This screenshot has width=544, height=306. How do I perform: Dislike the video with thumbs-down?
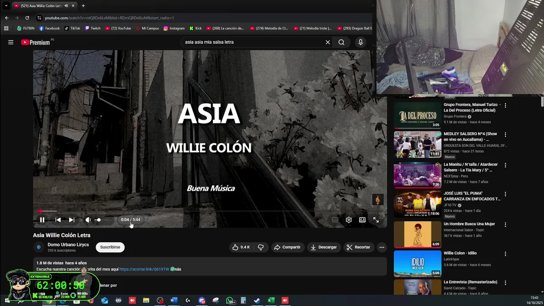(261, 247)
